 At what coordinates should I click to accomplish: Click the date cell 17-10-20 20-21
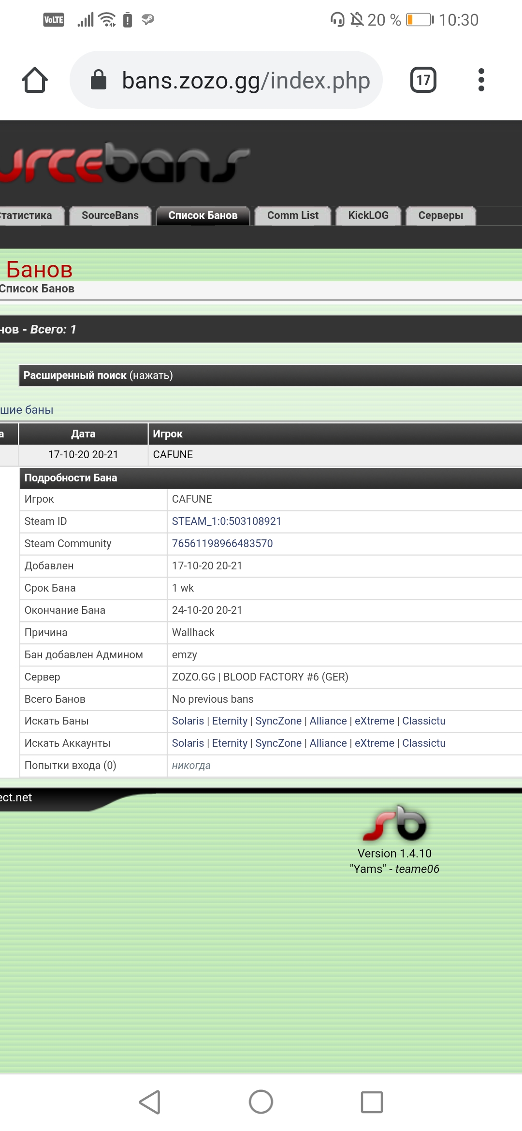tap(83, 455)
